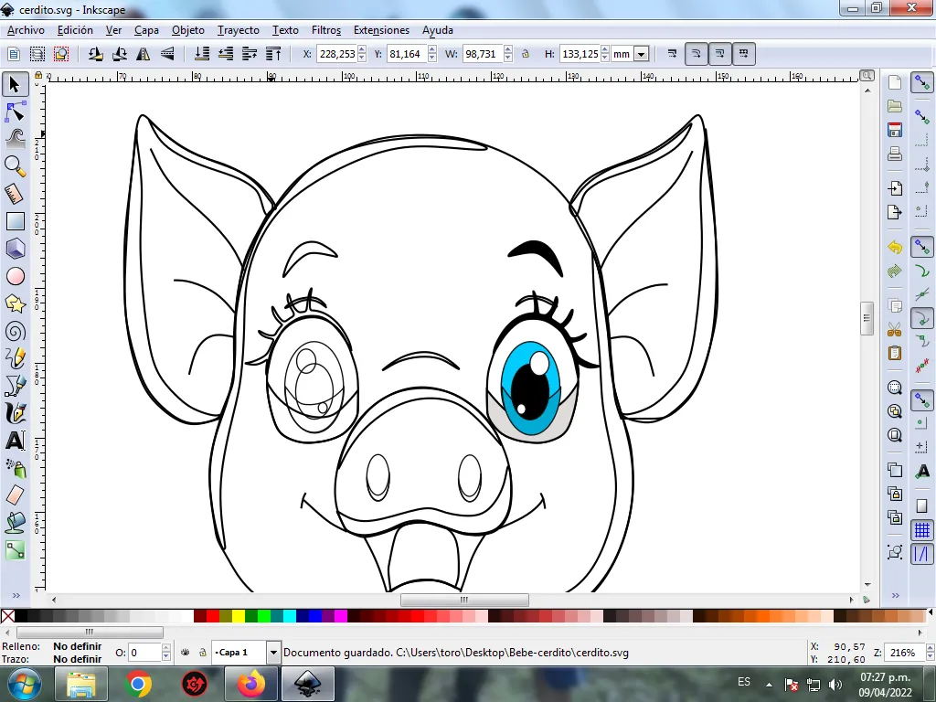Open the Trayecto menu
Image resolution: width=936 pixels, height=702 pixels.
(x=239, y=30)
